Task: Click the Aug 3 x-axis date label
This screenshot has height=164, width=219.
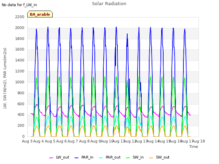Action: coord(27,141)
